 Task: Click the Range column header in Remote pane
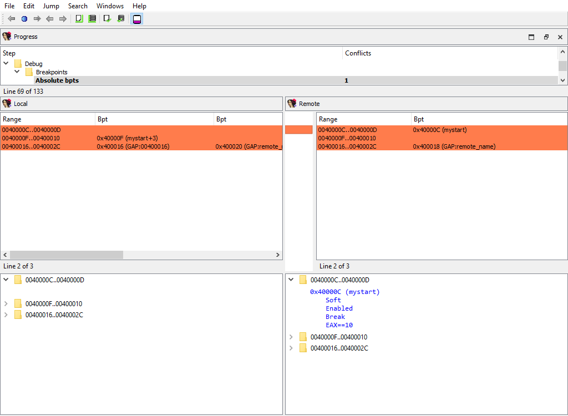point(328,119)
